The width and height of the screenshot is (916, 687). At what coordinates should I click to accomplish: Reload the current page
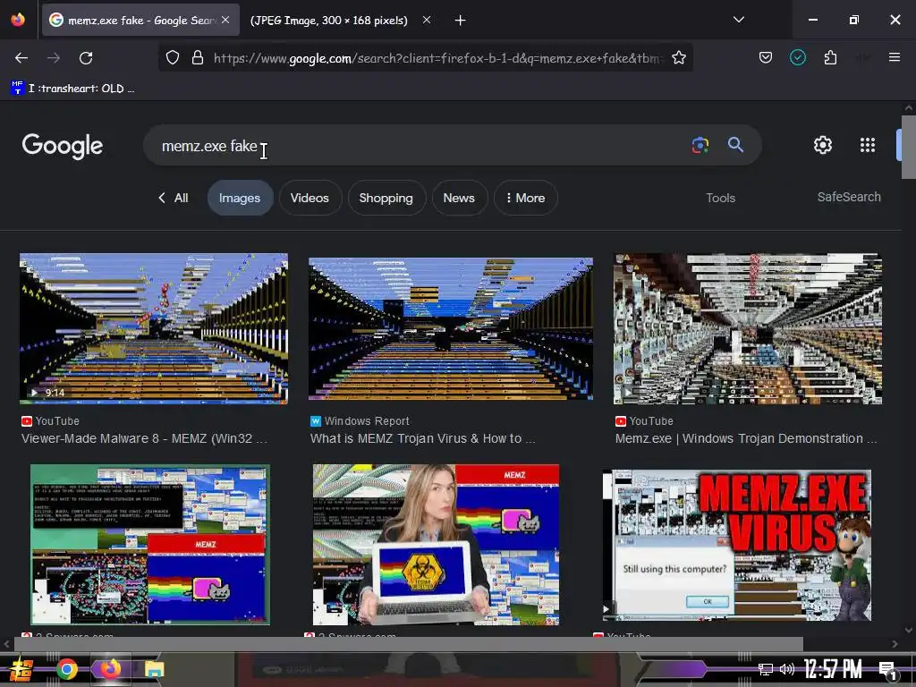(x=86, y=58)
